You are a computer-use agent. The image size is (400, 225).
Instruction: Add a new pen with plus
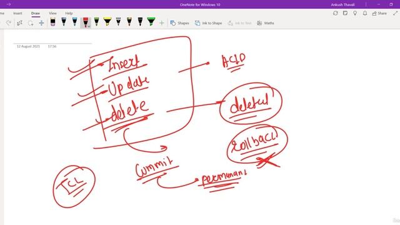pos(162,23)
